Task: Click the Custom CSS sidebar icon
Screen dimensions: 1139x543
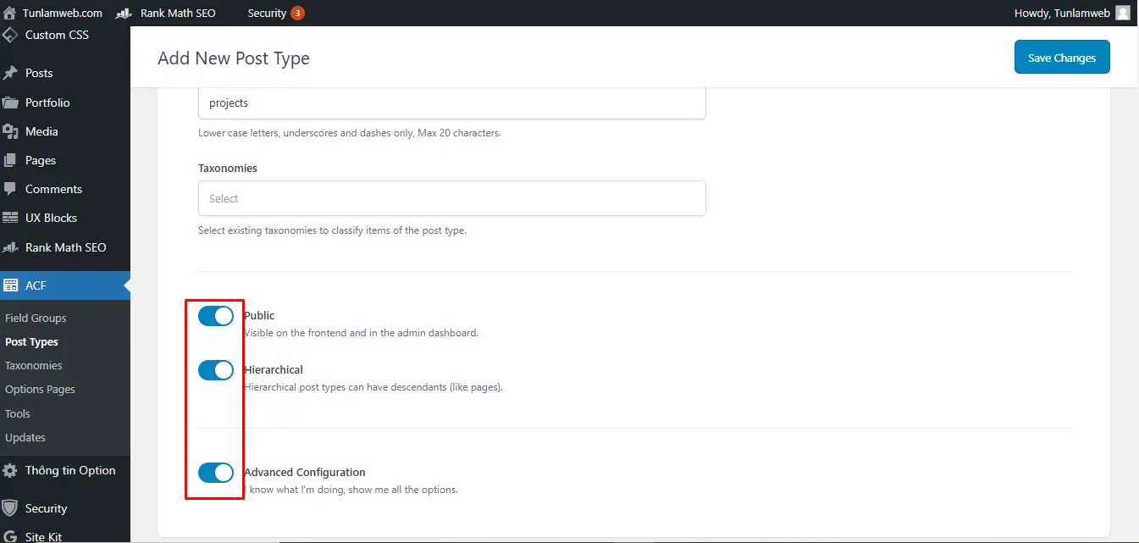Action: (10, 35)
